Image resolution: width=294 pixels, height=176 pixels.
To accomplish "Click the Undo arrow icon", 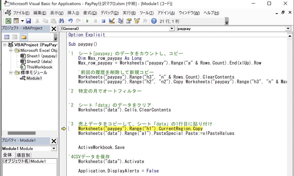I will point(71,21).
